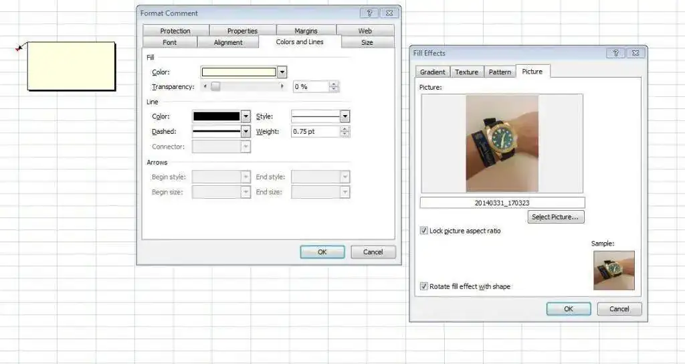Image resolution: width=685 pixels, height=364 pixels.
Task: Close the Fill Effects dialog
Action: point(635,53)
